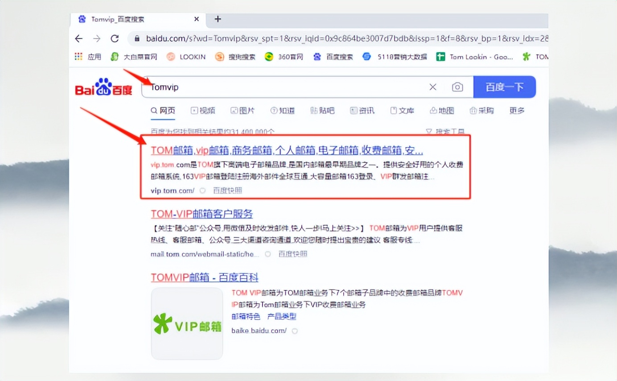This screenshot has width=617, height=381.
Task: Open the TOMVIP邮箱 - 百度百科 result
Action: [x=205, y=277]
